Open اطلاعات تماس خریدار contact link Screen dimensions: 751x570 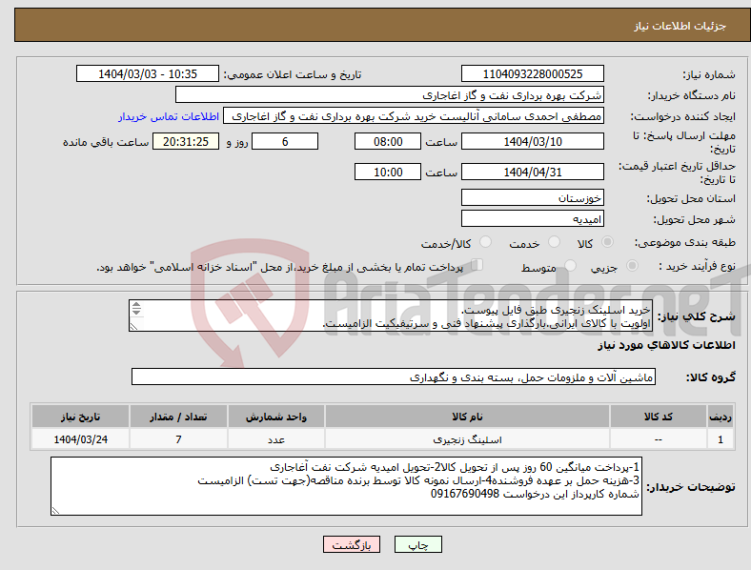pos(169,116)
